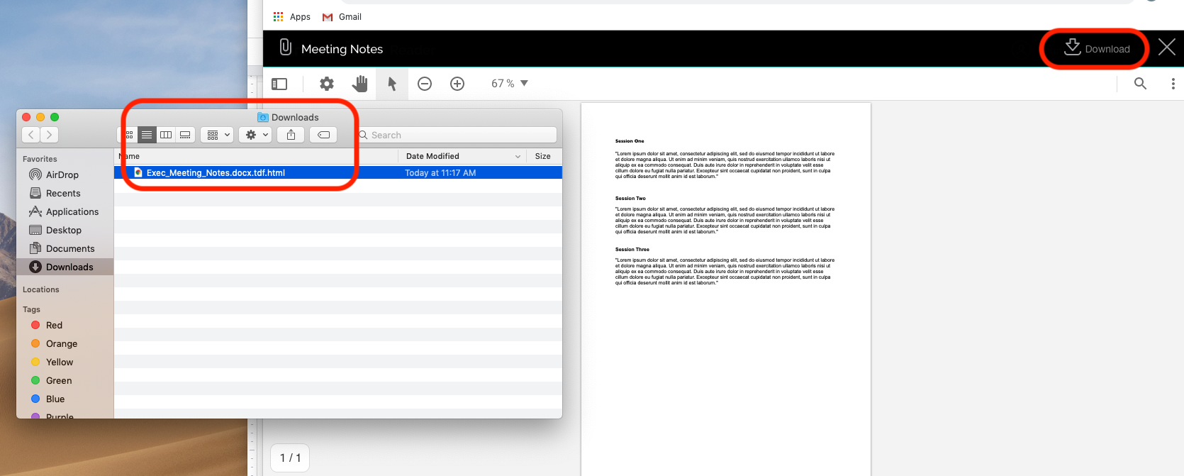
Task: Click the Download button in viewer header
Action: (x=1097, y=48)
